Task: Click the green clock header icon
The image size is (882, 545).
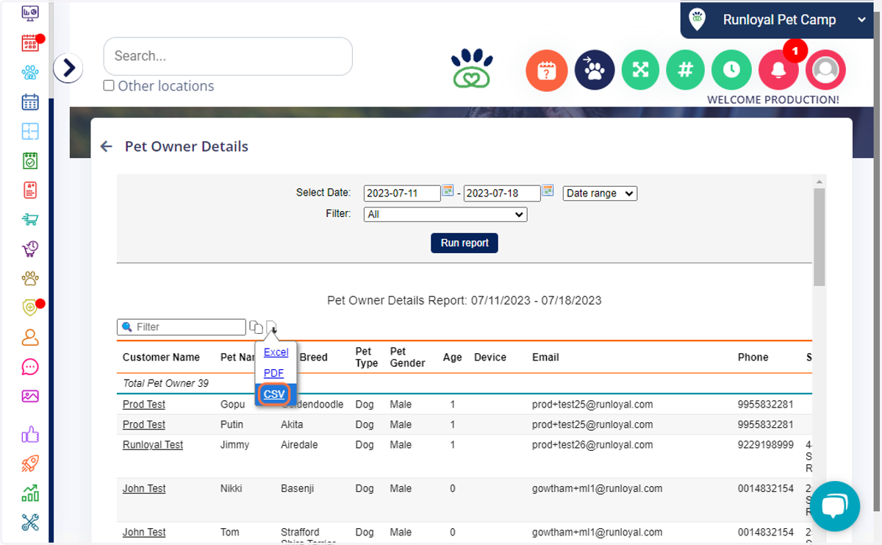Action: [731, 71]
